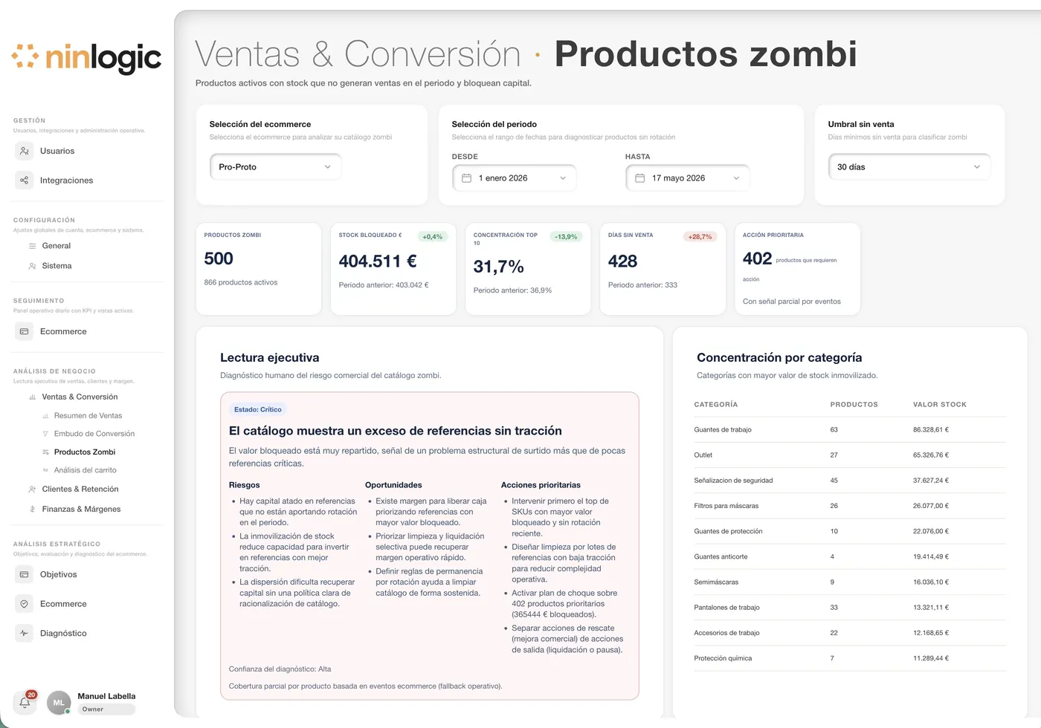Image resolution: width=1041 pixels, height=728 pixels.
Task: Open the Hasta date picker 17 mayo 2026
Action: (687, 178)
